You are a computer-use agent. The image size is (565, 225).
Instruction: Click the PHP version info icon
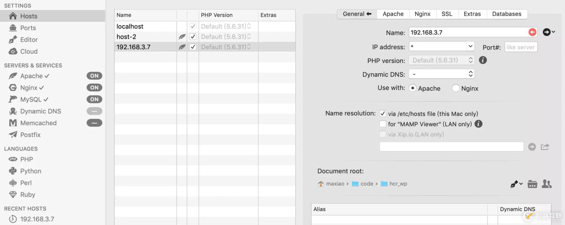pos(483,60)
